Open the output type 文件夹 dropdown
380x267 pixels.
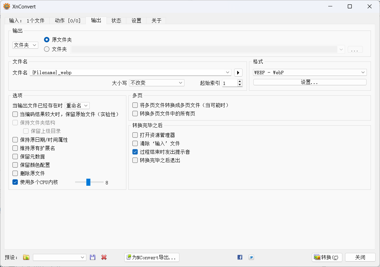[26, 45]
